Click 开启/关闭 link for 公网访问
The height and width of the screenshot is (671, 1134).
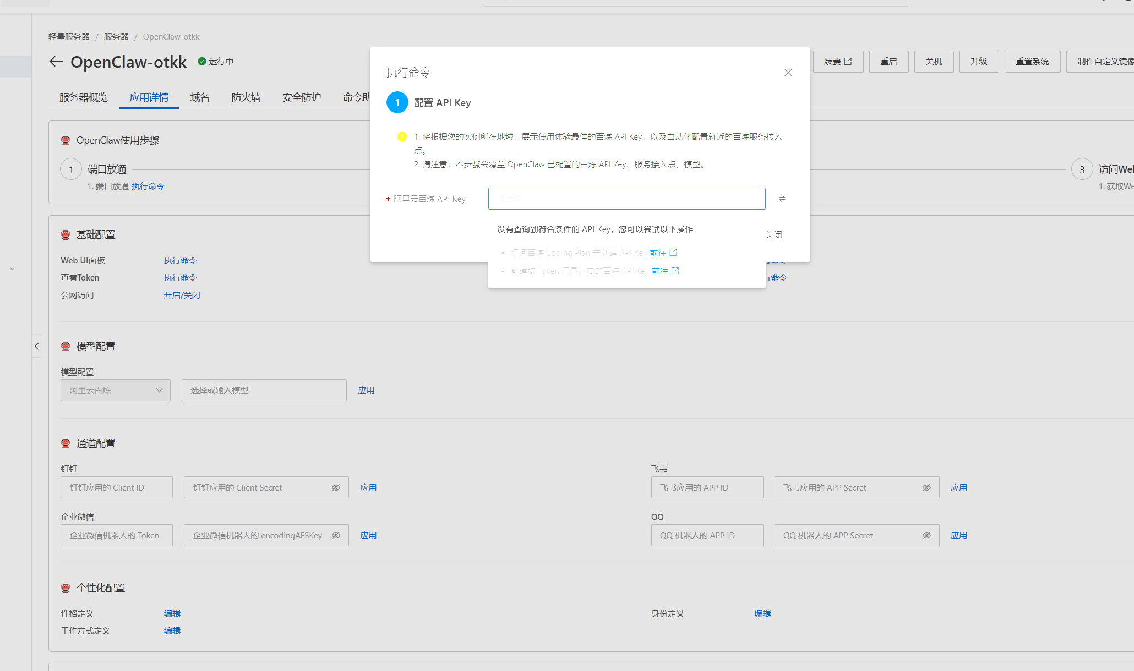tap(182, 295)
